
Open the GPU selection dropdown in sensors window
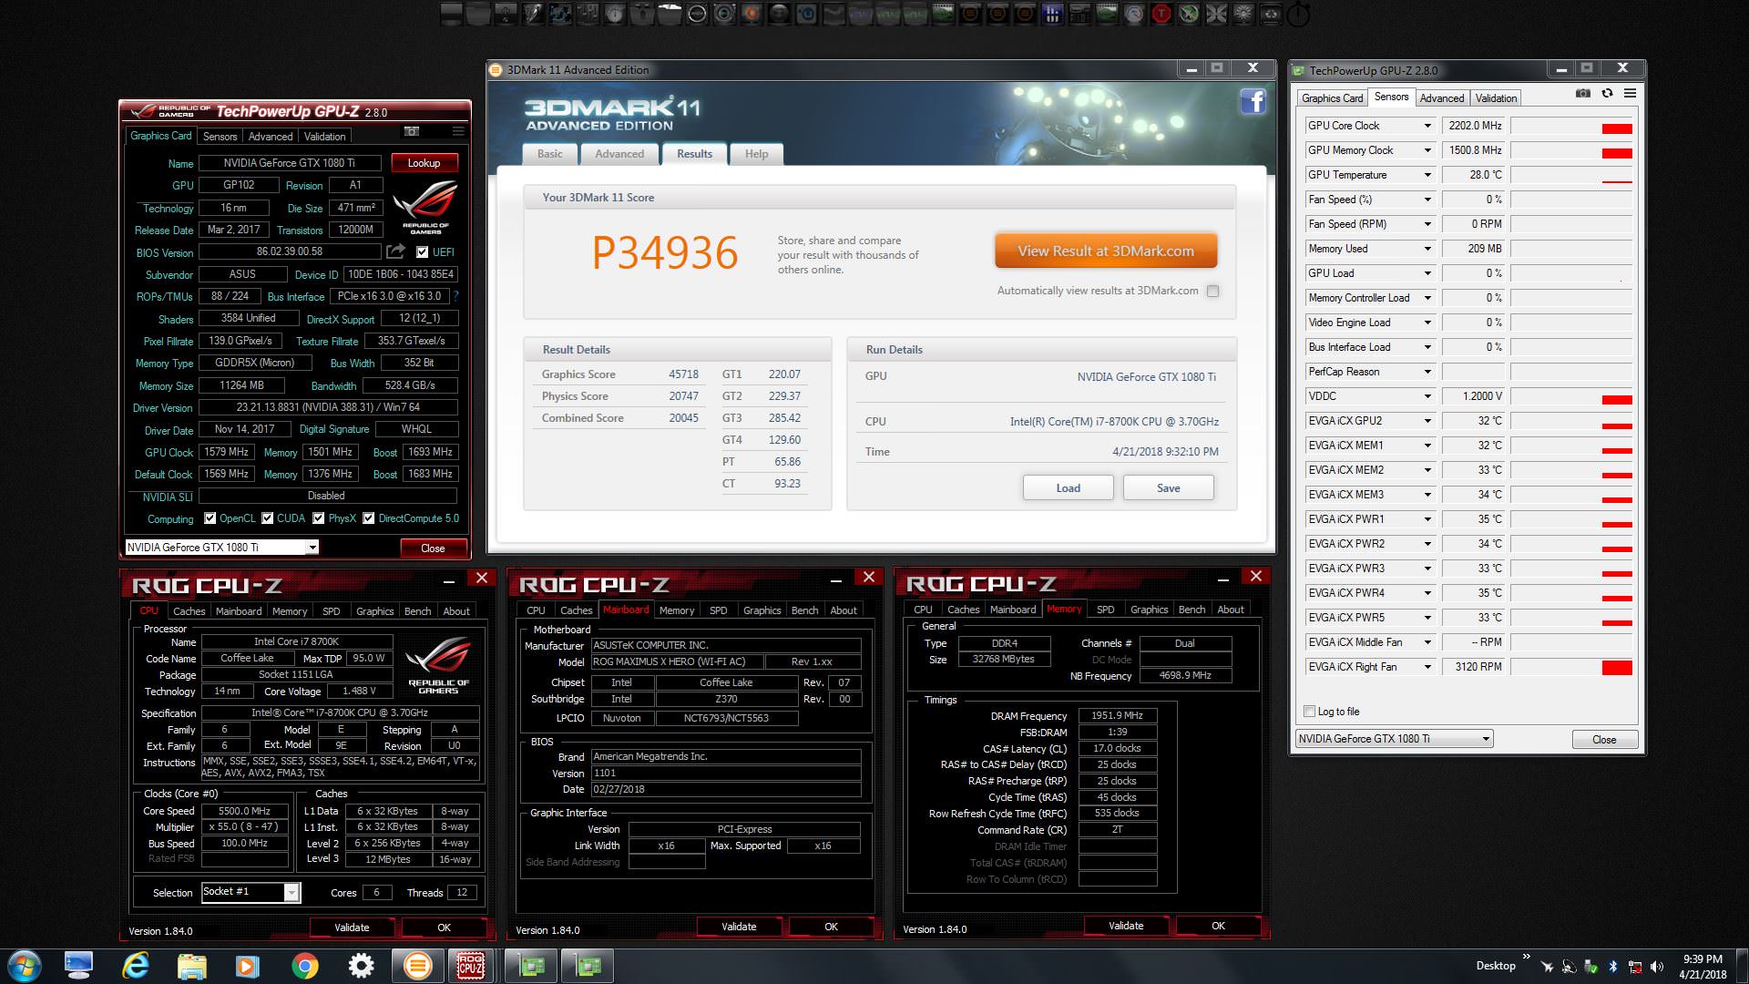pos(1486,739)
